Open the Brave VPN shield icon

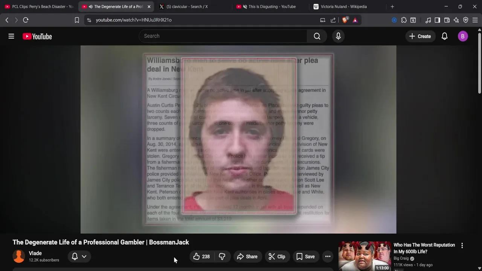(466, 20)
